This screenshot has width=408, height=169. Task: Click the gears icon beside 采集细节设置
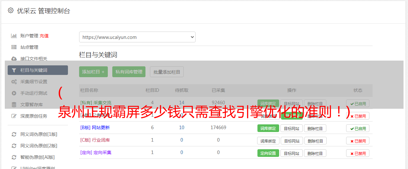click(14, 82)
